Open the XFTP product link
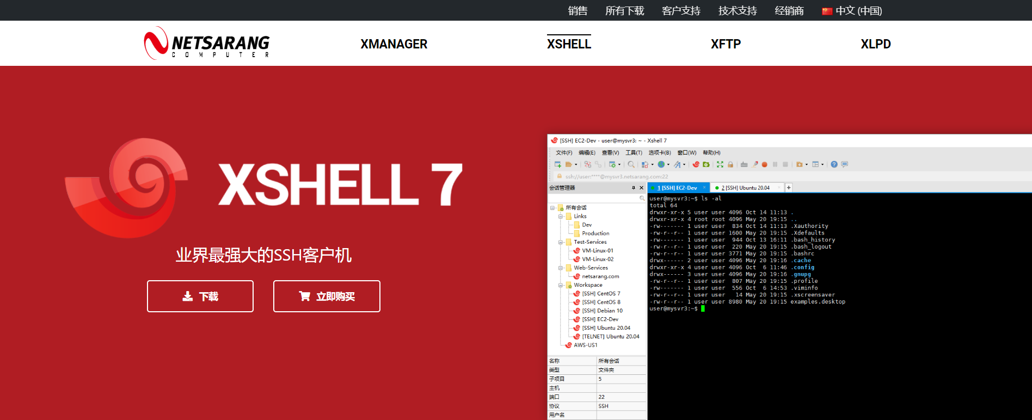This screenshot has width=1032, height=420. 726,44
